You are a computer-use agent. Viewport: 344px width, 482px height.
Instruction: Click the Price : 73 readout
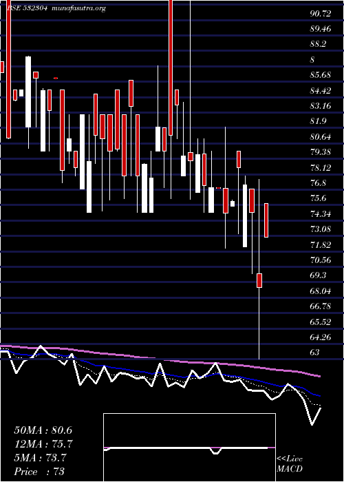39,472
